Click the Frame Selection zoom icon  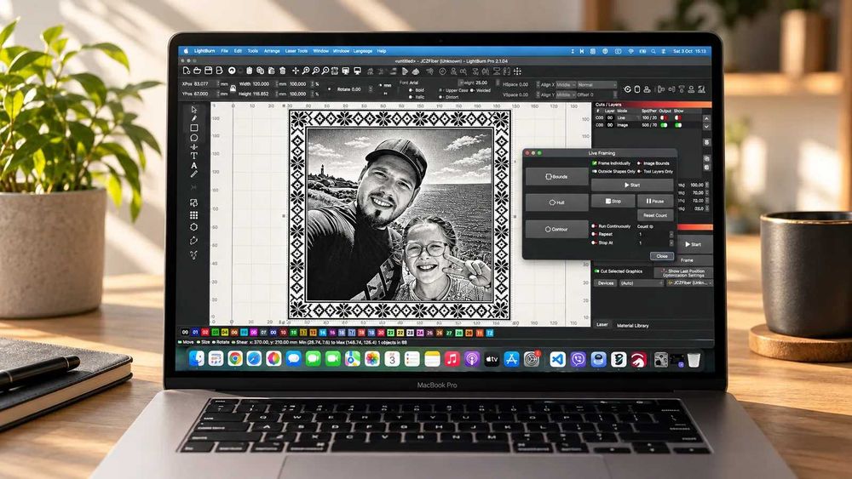pos(335,71)
